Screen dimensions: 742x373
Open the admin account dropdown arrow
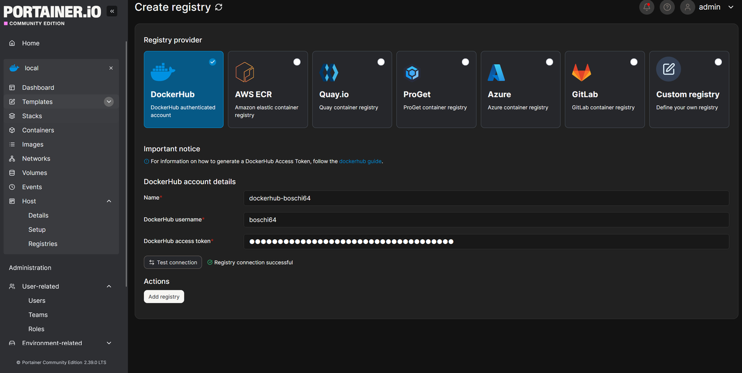pyautogui.click(x=730, y=8)
